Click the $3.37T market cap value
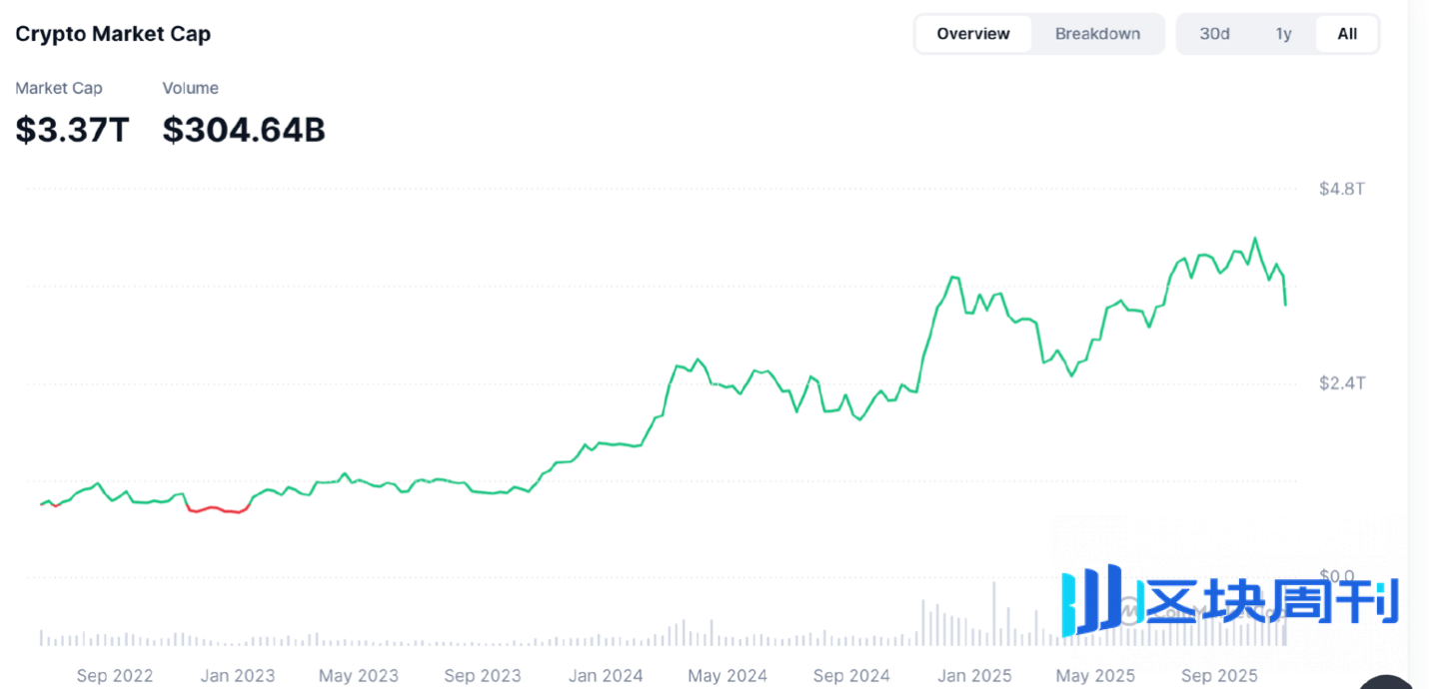This screenshot has height=689, width=1429. (72, 130)
